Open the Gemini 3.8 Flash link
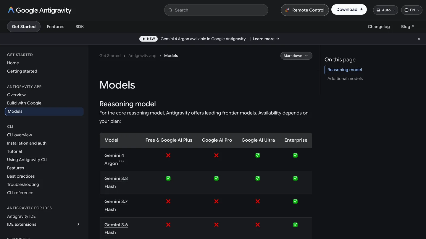The width and height of the screenshot is (426, 239). (x=116, y=182)
